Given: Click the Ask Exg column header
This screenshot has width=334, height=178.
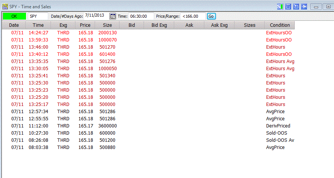Looking at the screenshot, I should [x=219, y=25].
